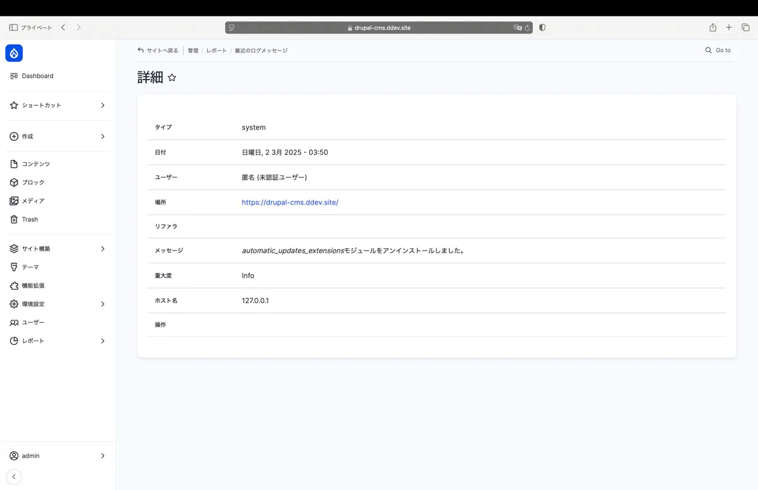
Task: Click the Theme paintbrush icon (テーマ)
Action: point(14,267)
